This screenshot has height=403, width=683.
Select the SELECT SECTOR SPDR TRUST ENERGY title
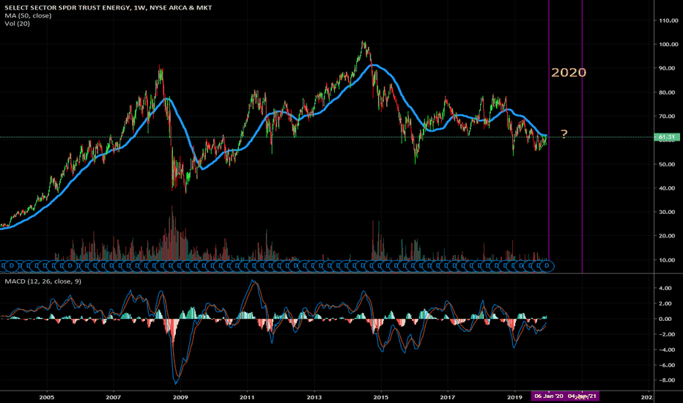pos(108,7)
